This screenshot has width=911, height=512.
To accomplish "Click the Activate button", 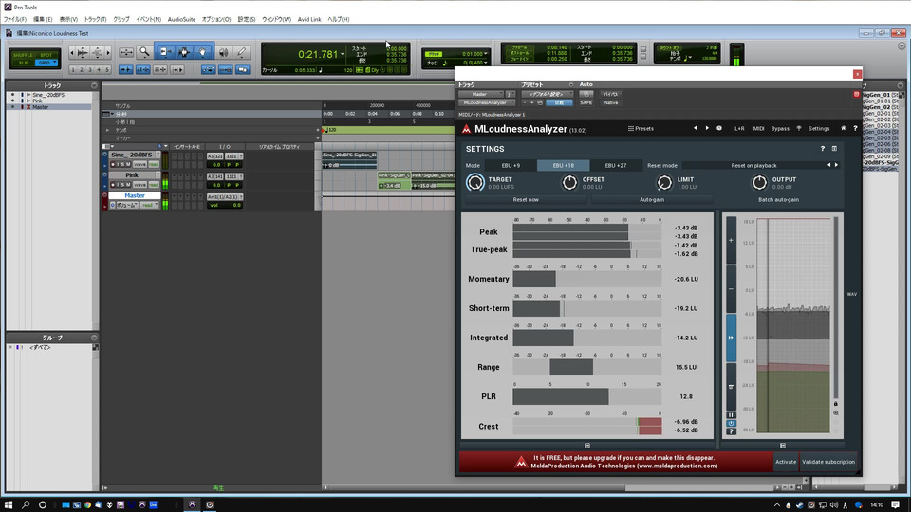I will pos(786,462).
